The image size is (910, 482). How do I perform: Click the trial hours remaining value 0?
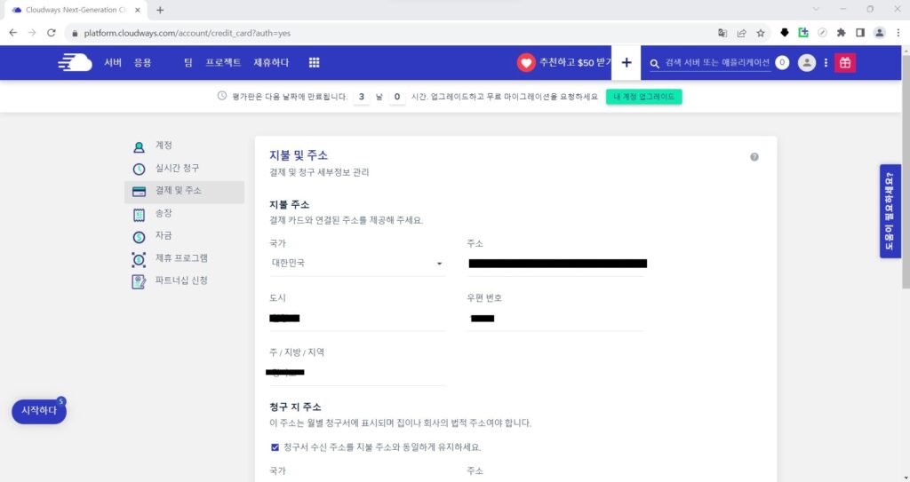(x=397, y=97)
